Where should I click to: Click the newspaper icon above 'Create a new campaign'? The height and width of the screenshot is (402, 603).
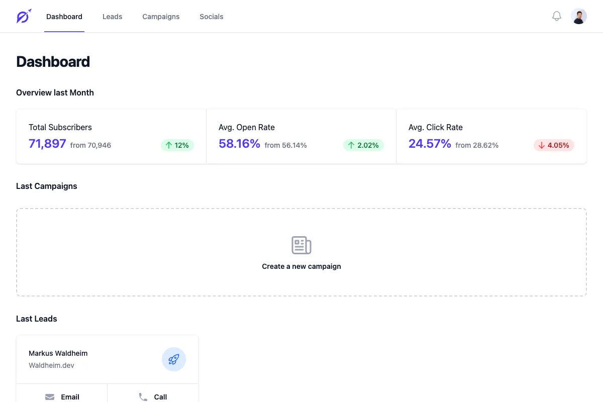[x=301, y=245]
